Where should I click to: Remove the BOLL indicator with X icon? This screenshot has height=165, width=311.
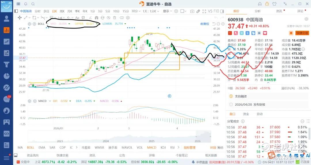point(34,24)
